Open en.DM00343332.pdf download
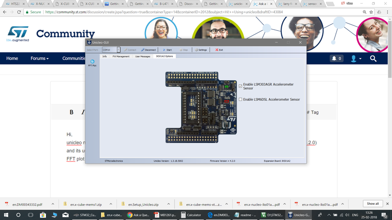 pos(27,204)
